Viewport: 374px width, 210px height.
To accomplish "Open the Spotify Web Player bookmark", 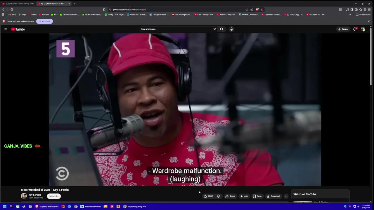I will [115, 15].
